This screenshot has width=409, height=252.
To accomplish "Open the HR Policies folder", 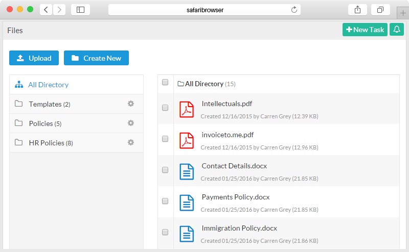I will point(51,143).
